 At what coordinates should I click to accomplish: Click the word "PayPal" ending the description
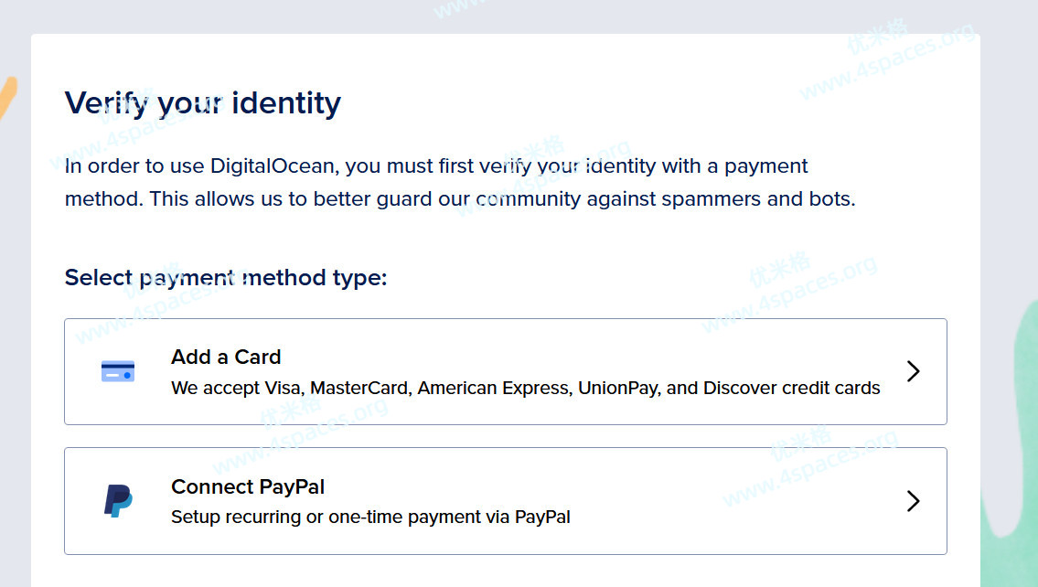click(542, 518)
